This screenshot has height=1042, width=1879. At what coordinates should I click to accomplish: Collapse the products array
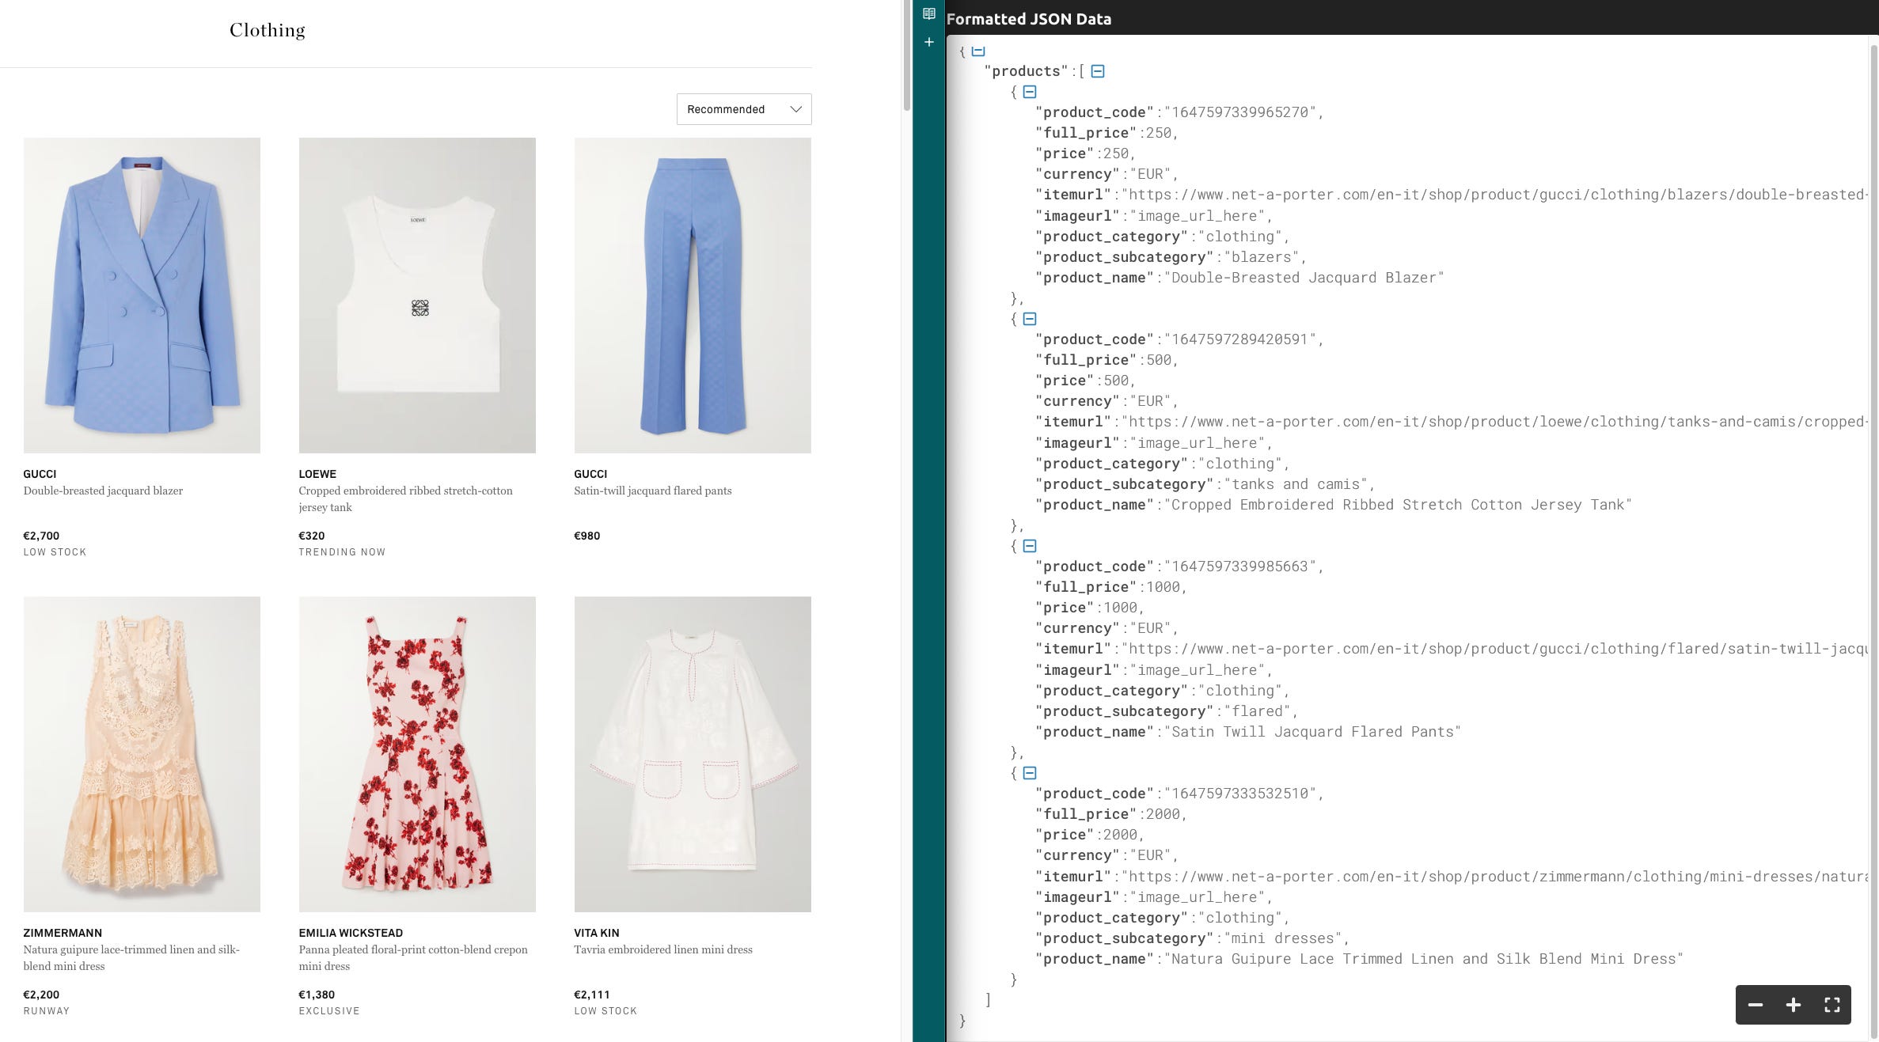(x=1098, y=71)
